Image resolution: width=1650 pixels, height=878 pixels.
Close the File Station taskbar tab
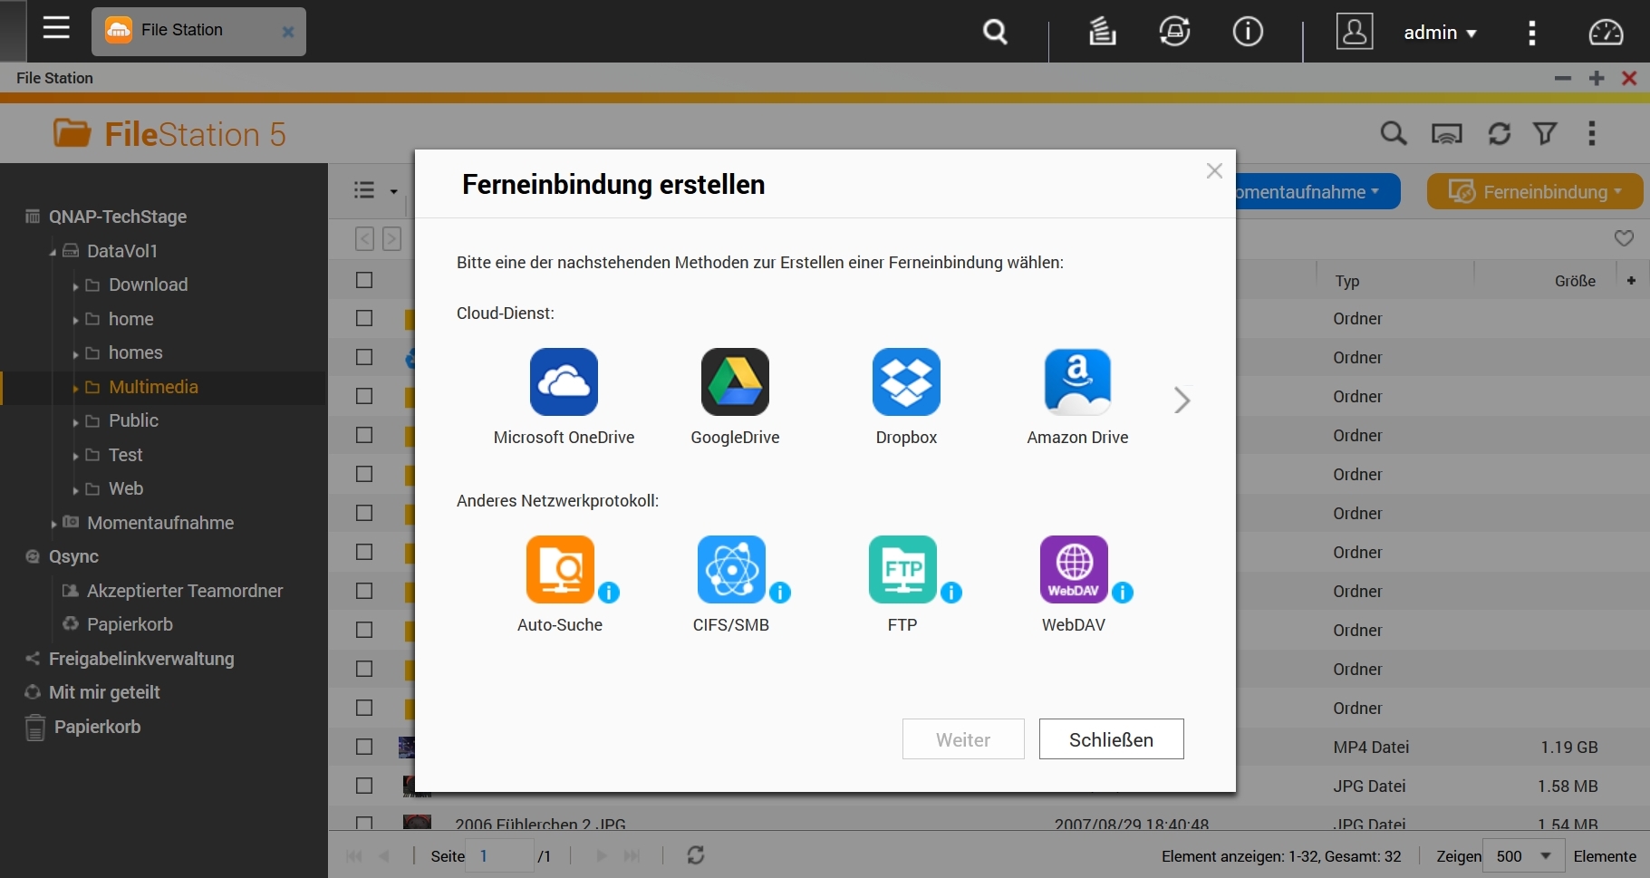[x=288, y=32]
